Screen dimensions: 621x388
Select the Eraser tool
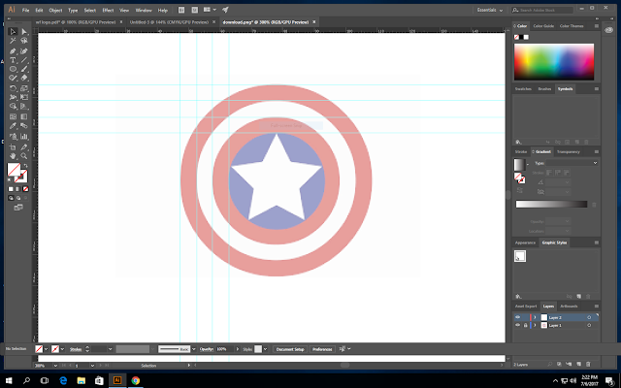[24, 78]
